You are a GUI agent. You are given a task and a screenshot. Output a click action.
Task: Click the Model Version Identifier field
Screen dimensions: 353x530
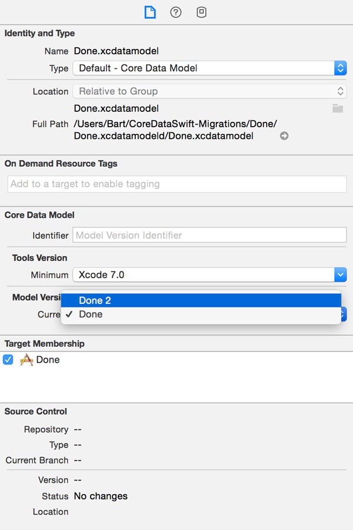pos(210,235)
